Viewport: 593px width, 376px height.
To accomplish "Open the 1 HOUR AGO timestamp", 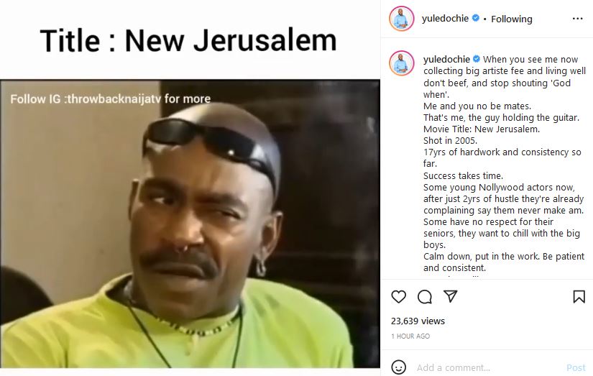I will 410,336.
